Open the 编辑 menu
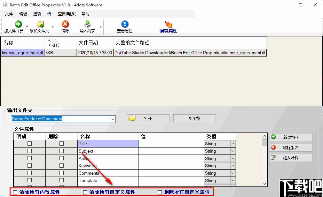This screenshot has width=323, height=197. 23,14
